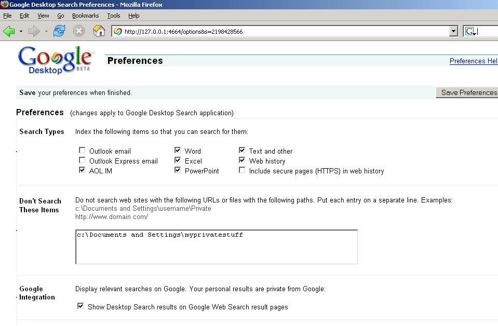The image size is (498, 326).
Task: Uncheck the Excel checkbox
Action: click(178, 160)
